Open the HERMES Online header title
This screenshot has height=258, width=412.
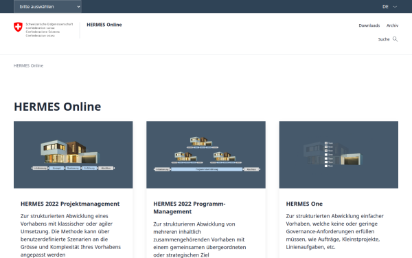pyautogui.click(x=104, y=25)
